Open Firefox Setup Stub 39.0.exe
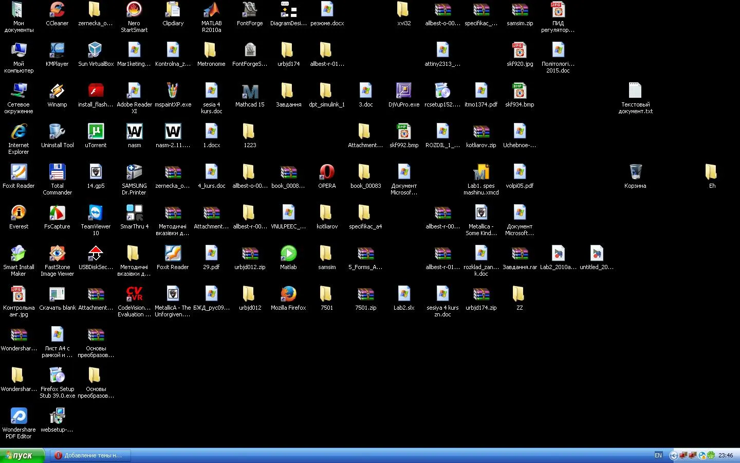The image size is (740, 463). coord(57,383)
